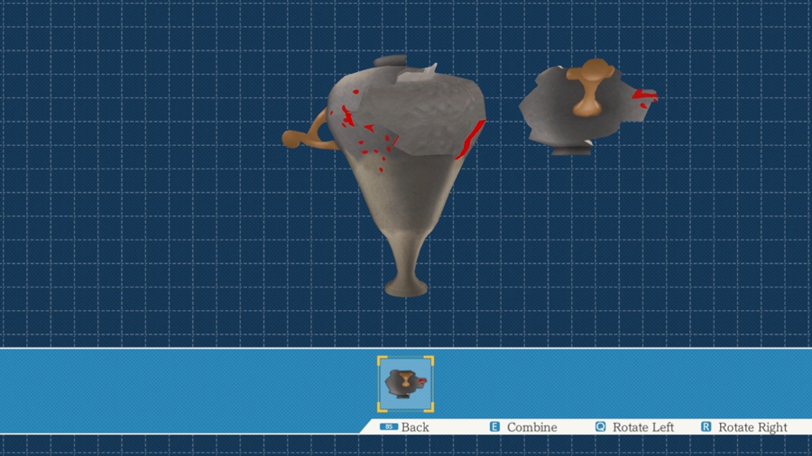
Task: Click the R key Rotate Right icon
Action: point(706,426)
